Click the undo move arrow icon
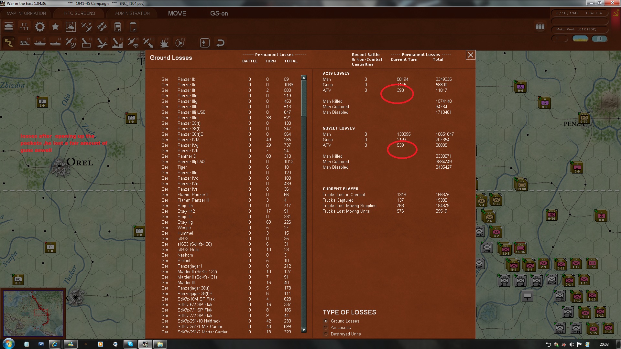 coord(220,43)
